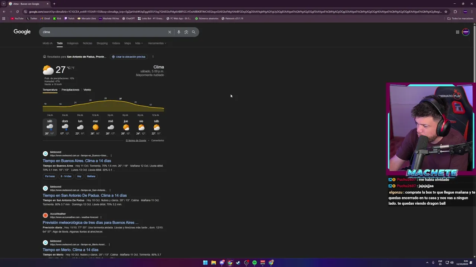Screen dimensions: 476x267
Task: Click the browser address bar URL
Action: tap(235, 11)
